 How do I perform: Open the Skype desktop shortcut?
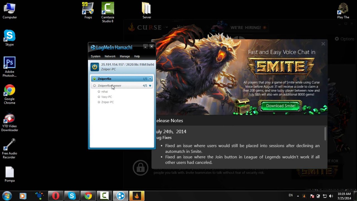coord(9,38)
